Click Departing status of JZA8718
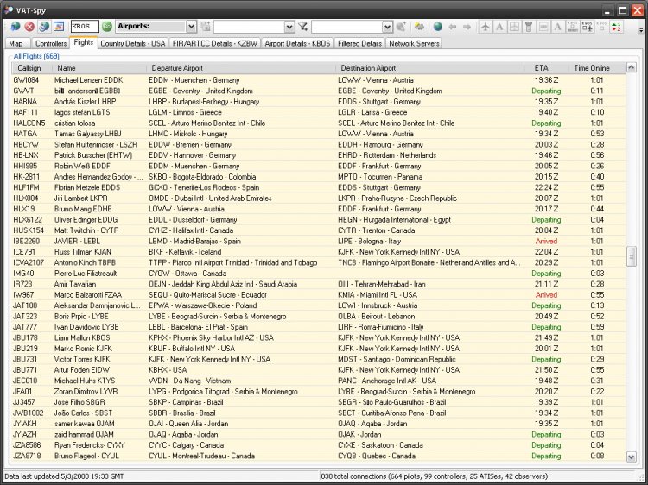The image size is (648, 485). 546,457
